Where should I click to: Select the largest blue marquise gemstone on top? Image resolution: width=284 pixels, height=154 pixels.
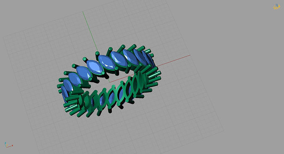click(119, 59)
